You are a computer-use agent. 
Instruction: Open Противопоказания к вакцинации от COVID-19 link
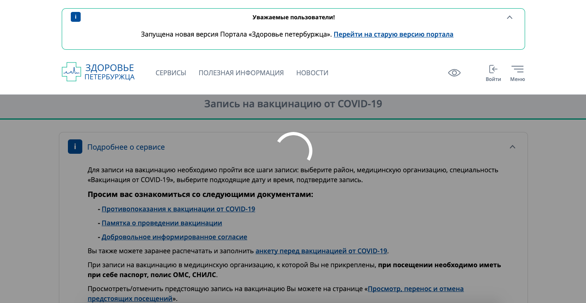coord(178,209)
